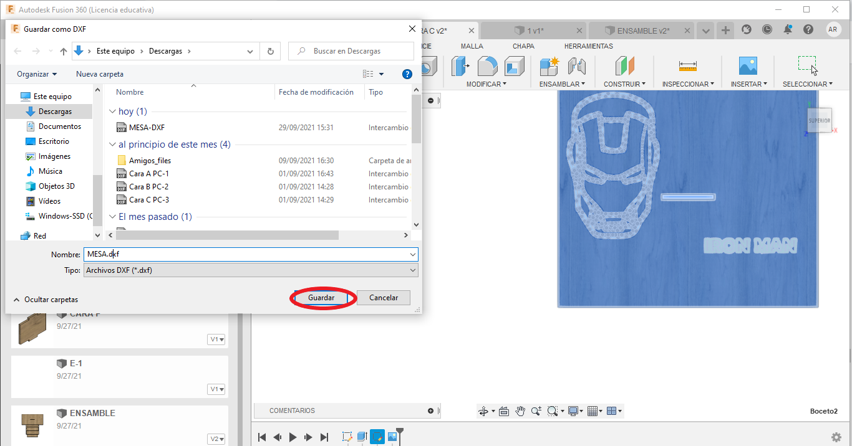
Task: Open the Help question mark icon in Fusion
Action: pos(808,29)
